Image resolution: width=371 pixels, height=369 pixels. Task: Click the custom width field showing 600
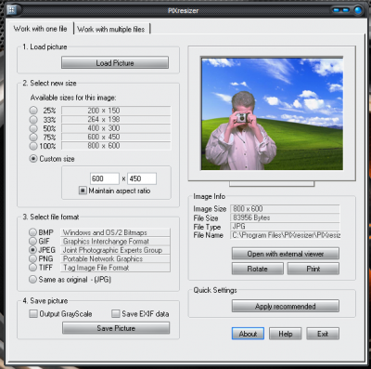coord(105,178)
